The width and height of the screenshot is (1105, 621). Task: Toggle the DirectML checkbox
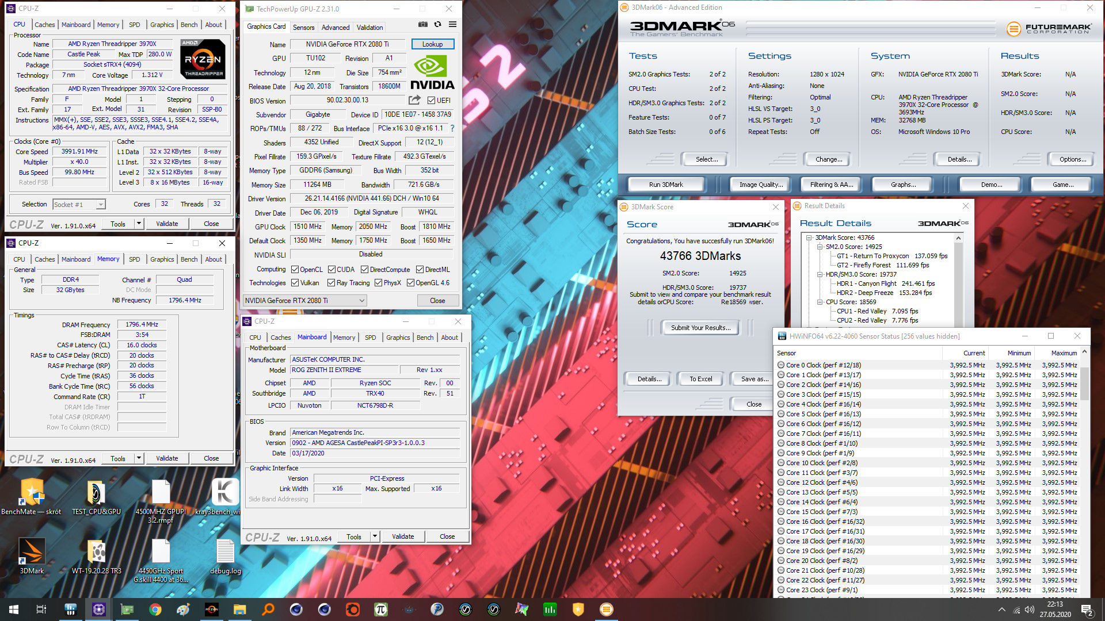click(x=420, y=270)
